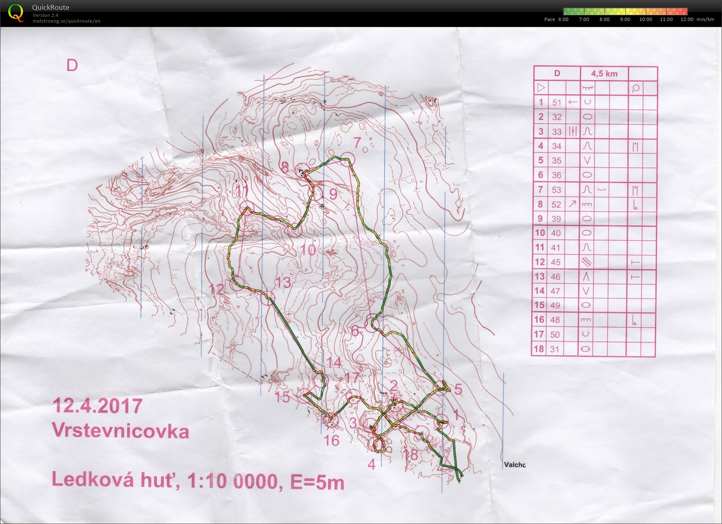Click the left arrow symbol in row 1
This screenshot has height=524, width=722.
point(573,102)
